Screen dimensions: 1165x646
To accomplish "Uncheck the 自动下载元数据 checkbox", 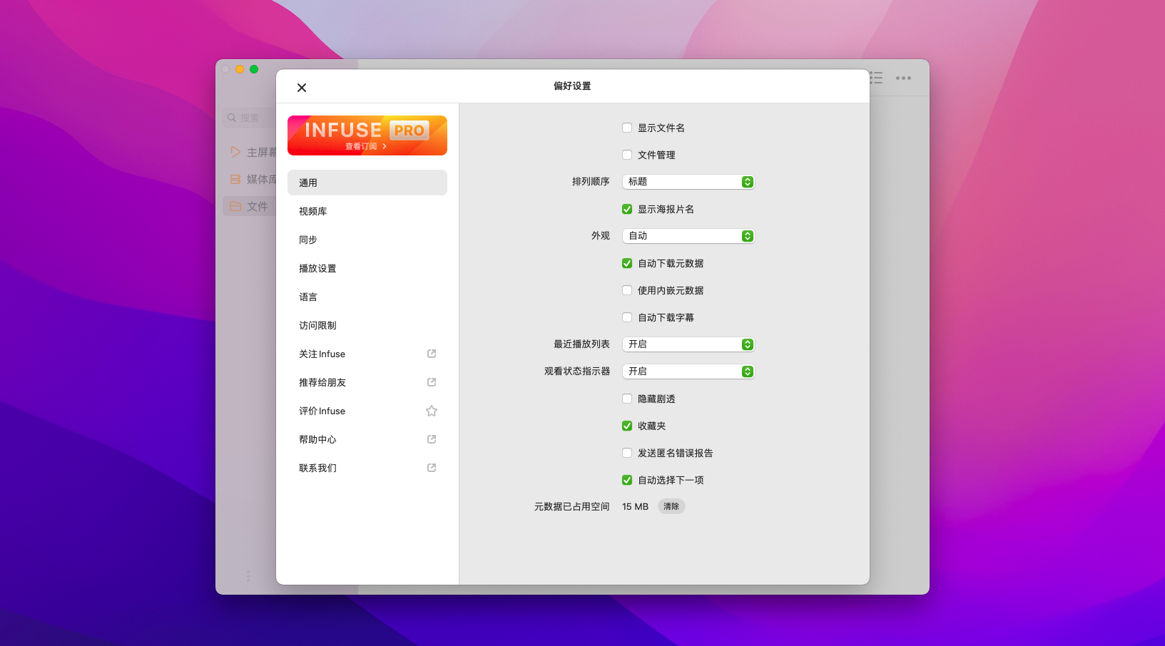I will coord(627,263).
